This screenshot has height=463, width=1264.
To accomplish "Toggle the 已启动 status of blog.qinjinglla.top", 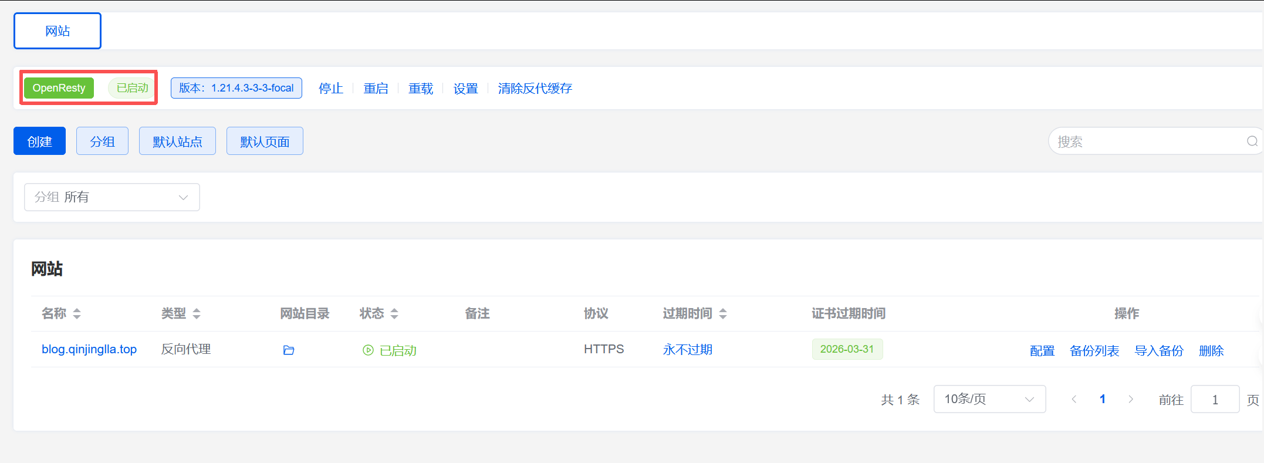I will click(390, 350).
